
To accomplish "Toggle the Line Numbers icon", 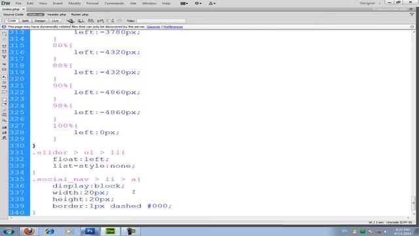I will 4,77.
